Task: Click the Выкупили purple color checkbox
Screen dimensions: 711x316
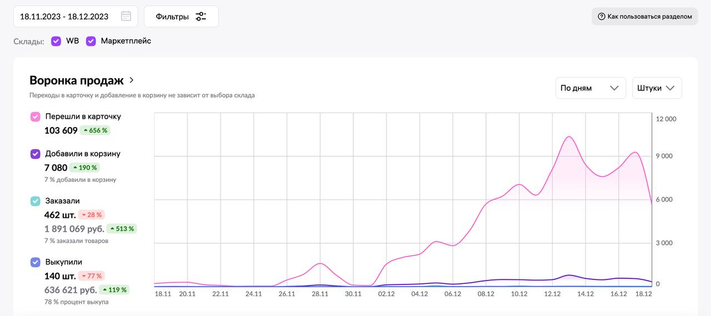Action: click(x=36, y=262)
